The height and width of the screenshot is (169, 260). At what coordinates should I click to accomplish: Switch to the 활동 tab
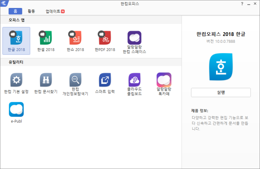coord(31,11)
